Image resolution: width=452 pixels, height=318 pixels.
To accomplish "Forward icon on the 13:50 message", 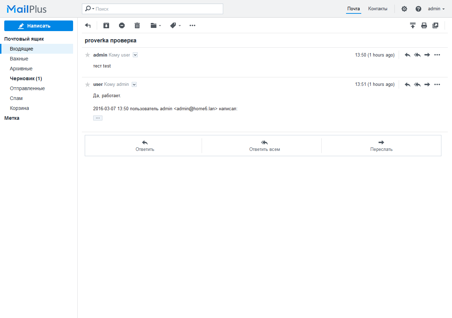I will [x=427, y=55].
